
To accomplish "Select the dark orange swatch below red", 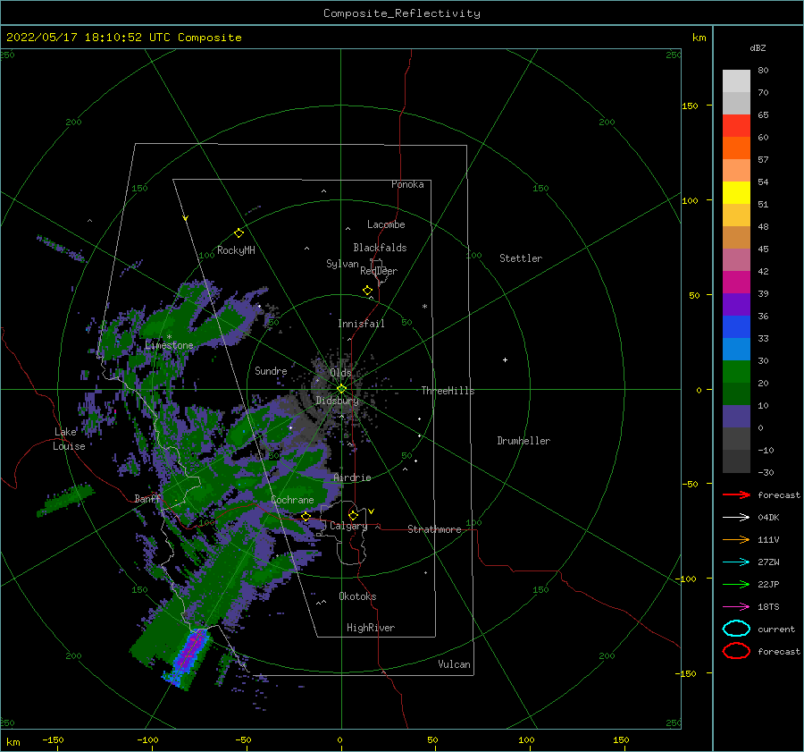I will click(736, 148).
